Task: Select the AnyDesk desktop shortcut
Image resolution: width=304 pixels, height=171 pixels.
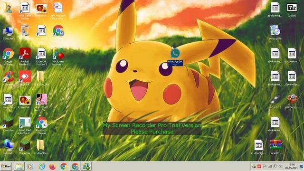Action: click(25, 78)
